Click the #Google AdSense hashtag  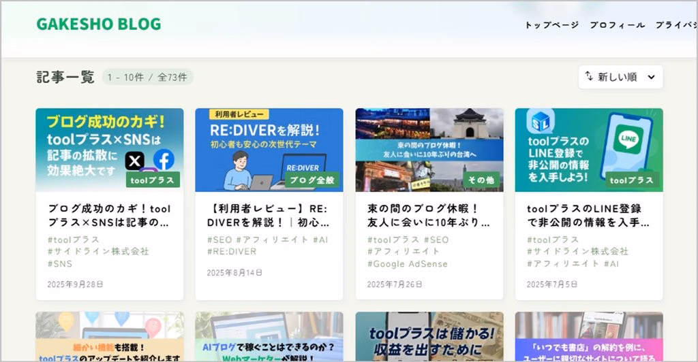(x=408, y=263)
